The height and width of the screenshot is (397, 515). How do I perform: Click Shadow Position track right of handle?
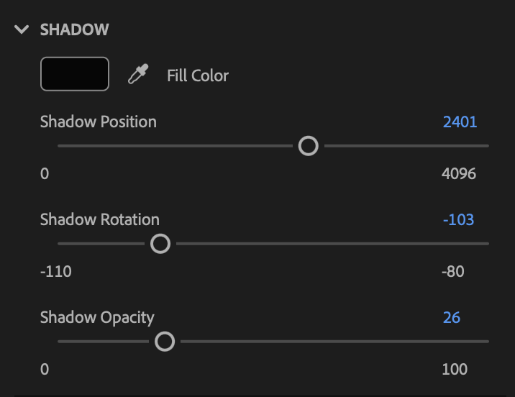[406, 146]
